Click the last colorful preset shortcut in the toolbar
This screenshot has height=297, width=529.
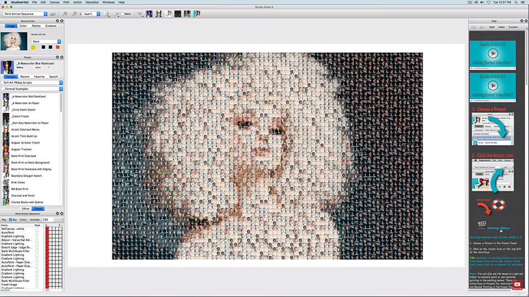coord(197,14)
